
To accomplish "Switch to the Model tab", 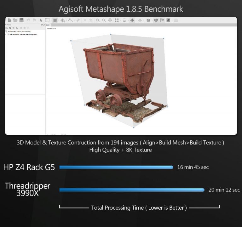I will pyautogui.click(x=48, y=25).
